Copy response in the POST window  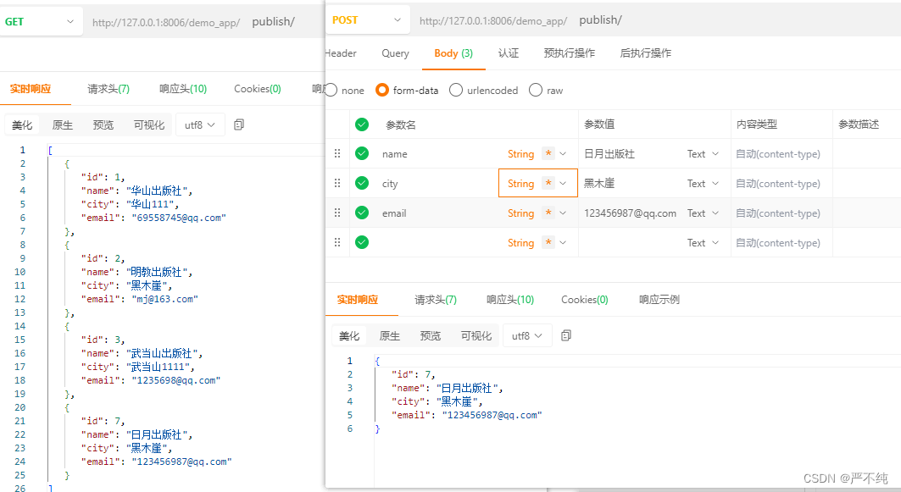[566, 335]
